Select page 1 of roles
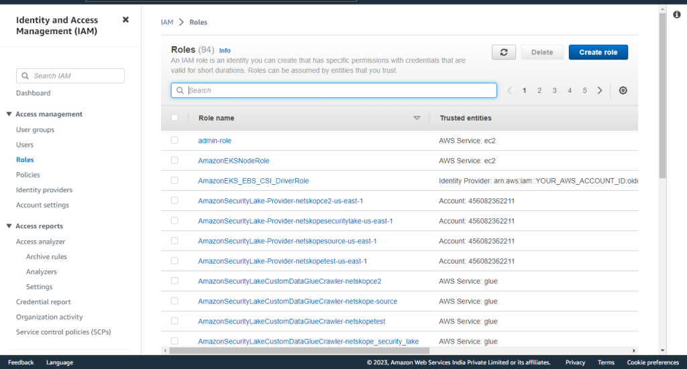The image size is (687, 369). click(x=525, y=90)
